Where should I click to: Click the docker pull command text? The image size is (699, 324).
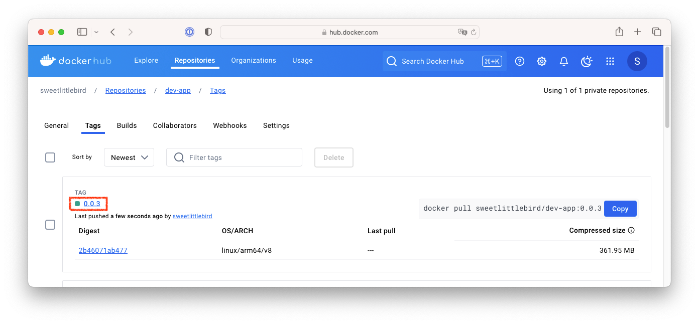click(512, 209)
